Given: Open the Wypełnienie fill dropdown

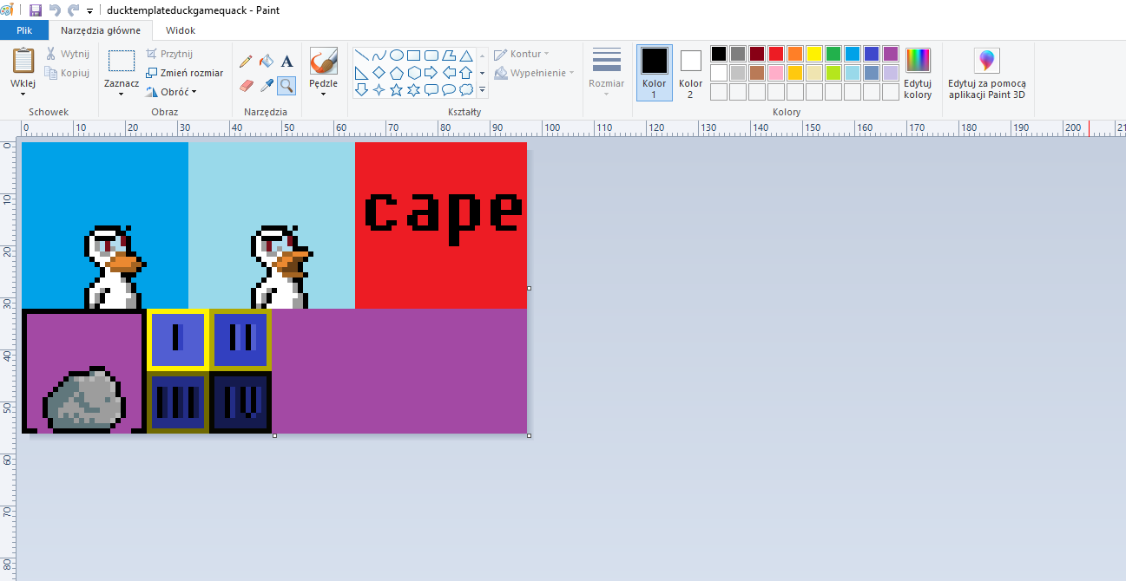Looking at the screenshot, I should pyautogui.click(x=534, y=74).
